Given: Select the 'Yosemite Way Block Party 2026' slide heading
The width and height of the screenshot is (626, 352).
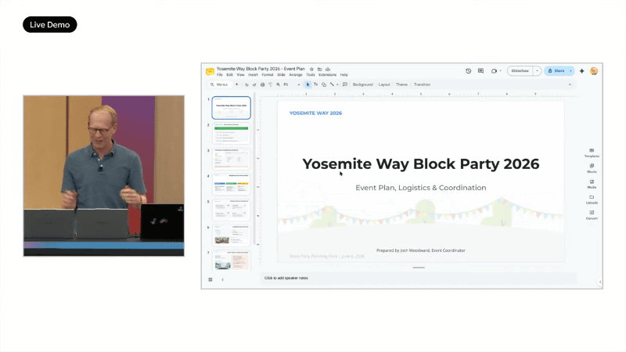Looking at the screenshot, I should click(x=421, y=164).
